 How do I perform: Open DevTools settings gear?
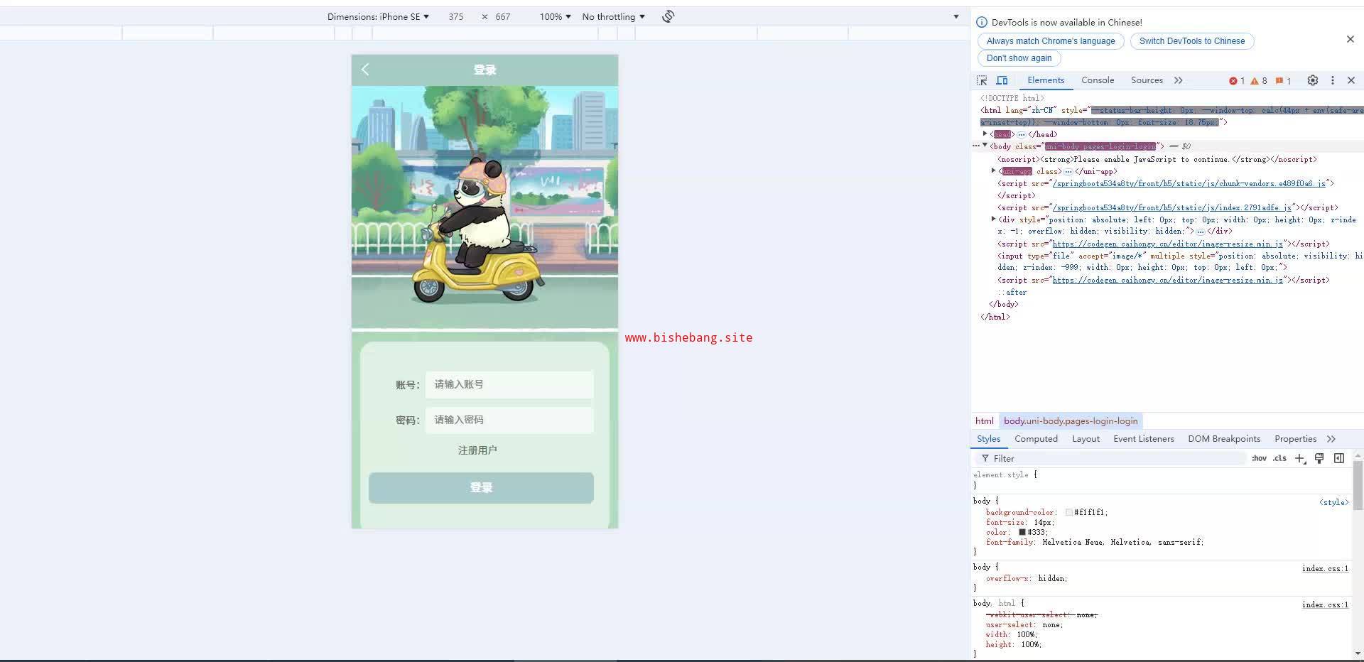(1313, 80)
